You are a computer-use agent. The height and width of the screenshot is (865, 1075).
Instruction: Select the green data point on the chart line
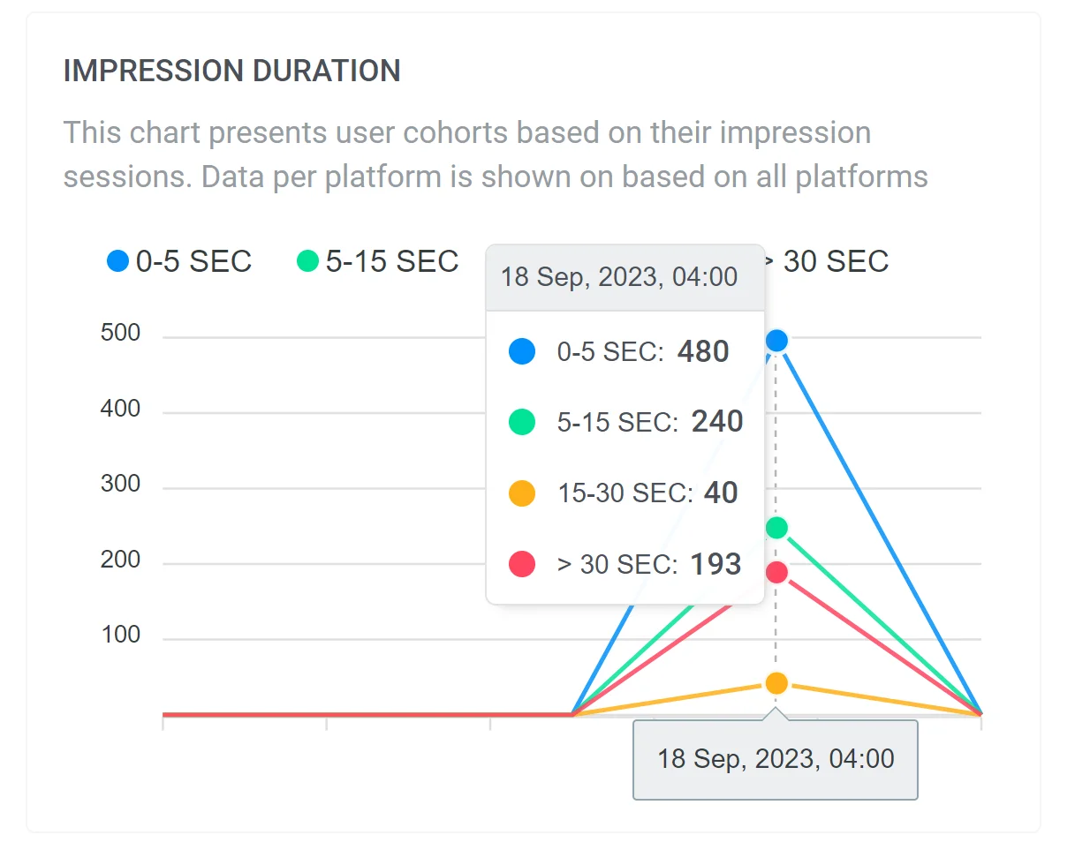(776, 528)
